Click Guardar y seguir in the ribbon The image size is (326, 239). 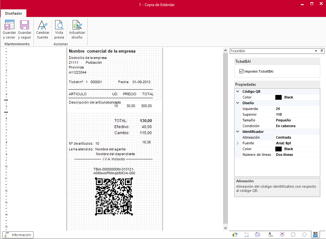click(x=25, y=30)
